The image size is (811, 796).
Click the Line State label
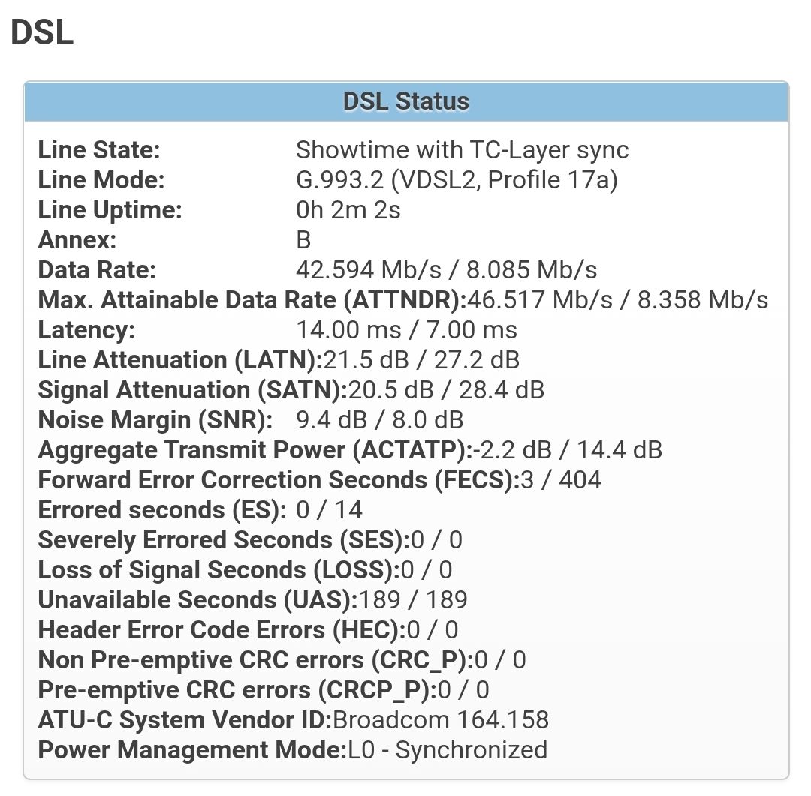(x=99, y=150)
